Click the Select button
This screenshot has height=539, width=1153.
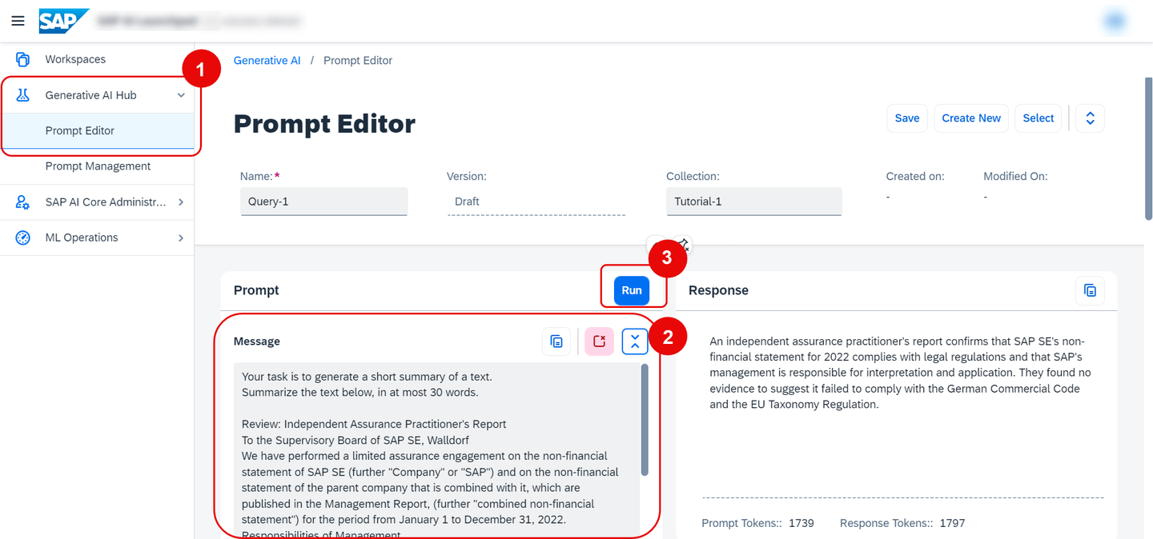pos(1039,118)
